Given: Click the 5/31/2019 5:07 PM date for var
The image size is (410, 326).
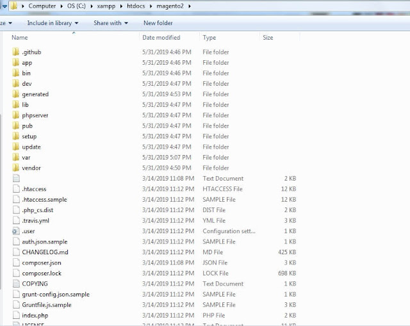Looking at the screenshot, I should (167, 157).
